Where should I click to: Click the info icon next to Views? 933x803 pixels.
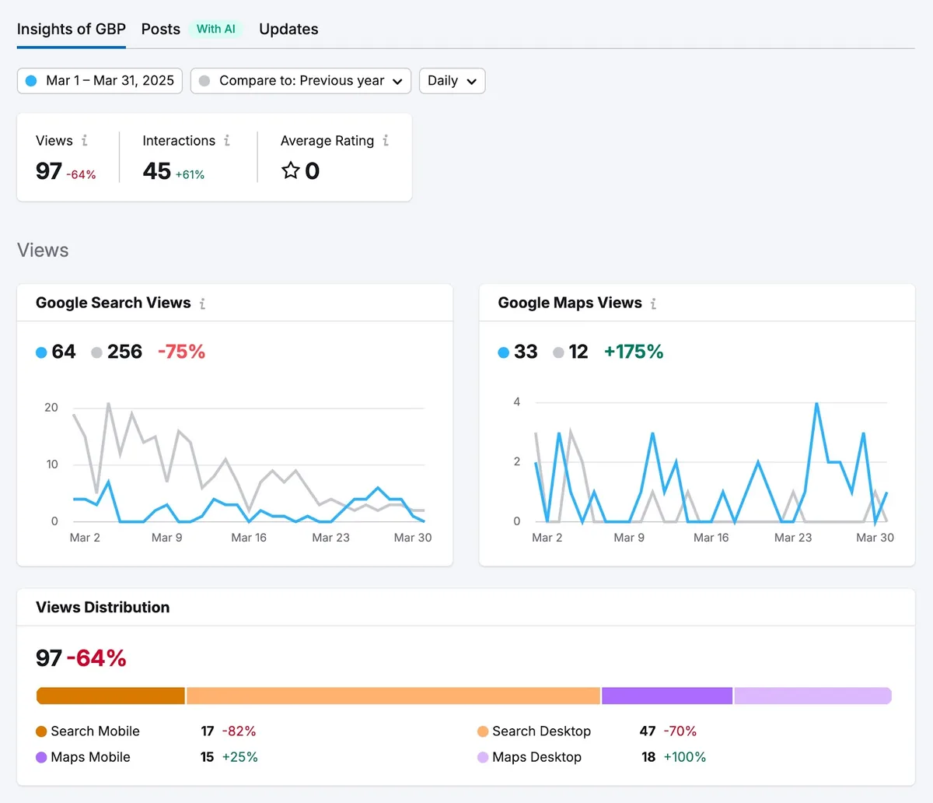(85, 141)
